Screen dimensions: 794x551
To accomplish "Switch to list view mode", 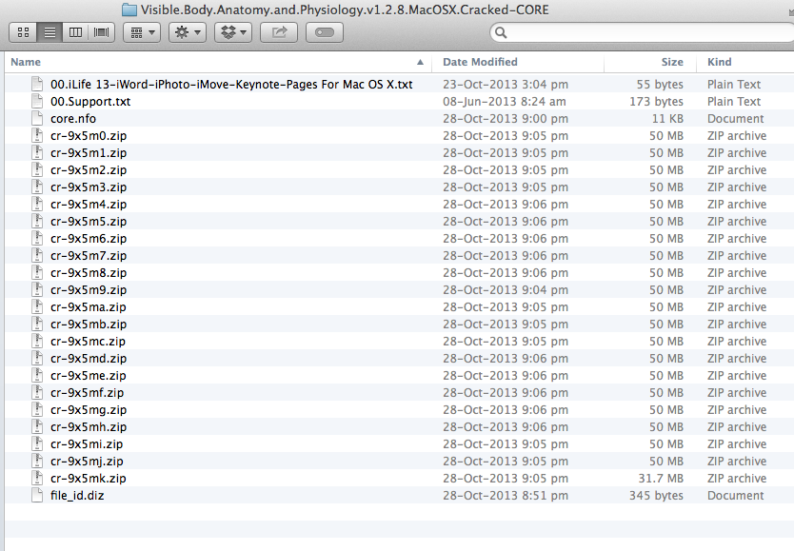I will (50, 33).
